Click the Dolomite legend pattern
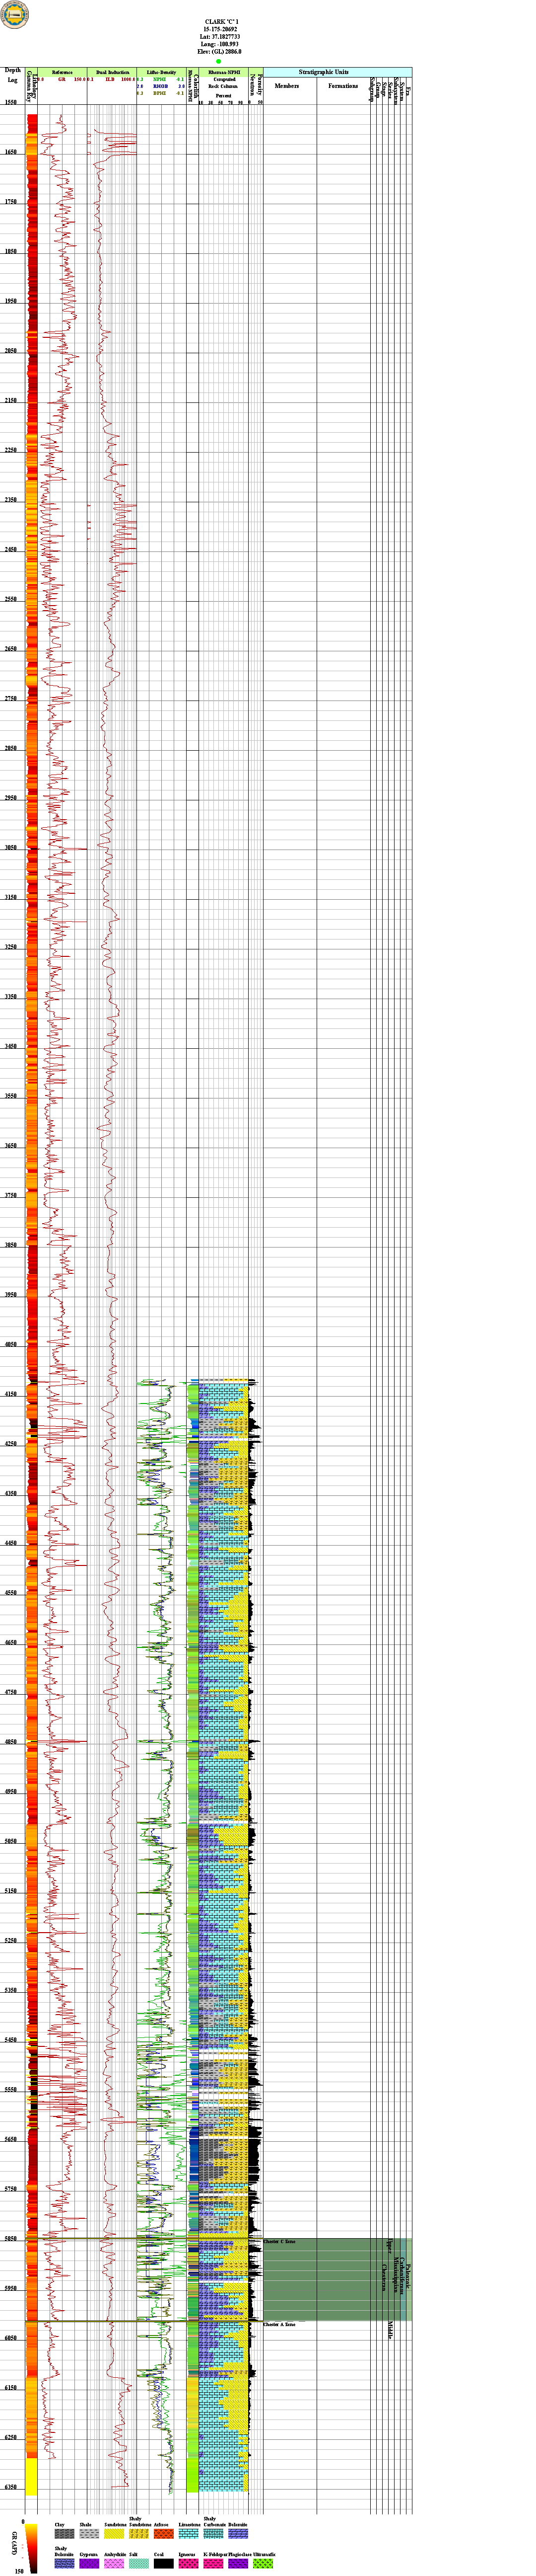This screenshot has width=536, height=2576. pos(239,2534)
